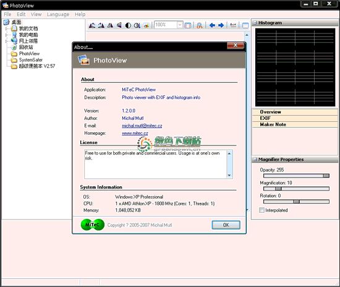This screenshot has width=340, height=287.
Task: Rotate image right toolbar icon
Action: [x=101, y=25]
